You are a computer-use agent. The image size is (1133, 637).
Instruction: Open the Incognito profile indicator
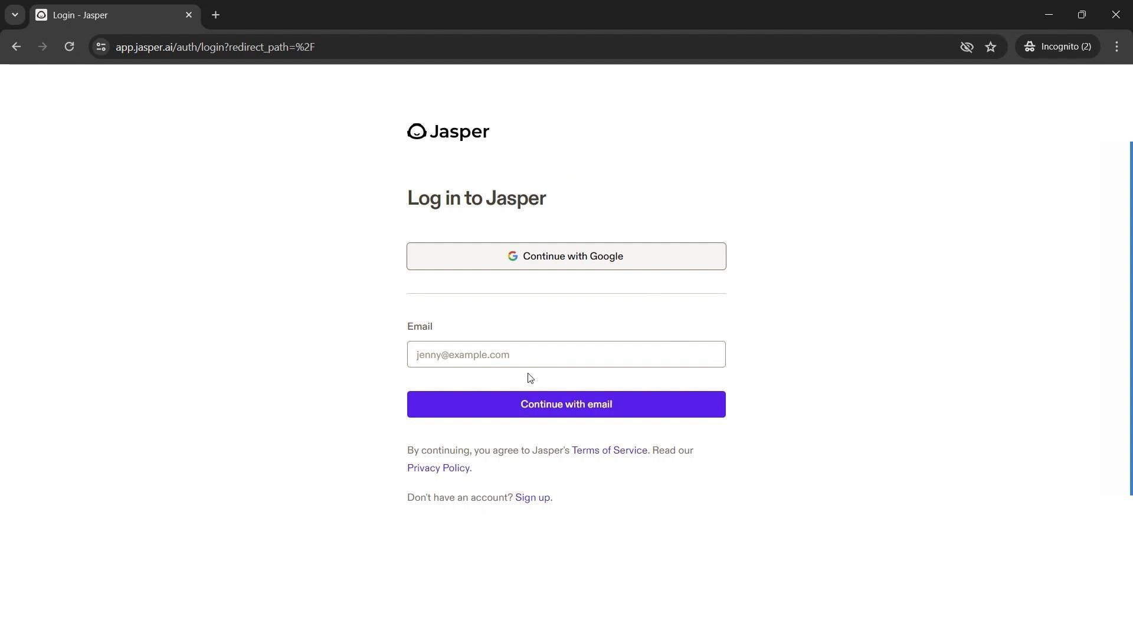point(1057,47)
